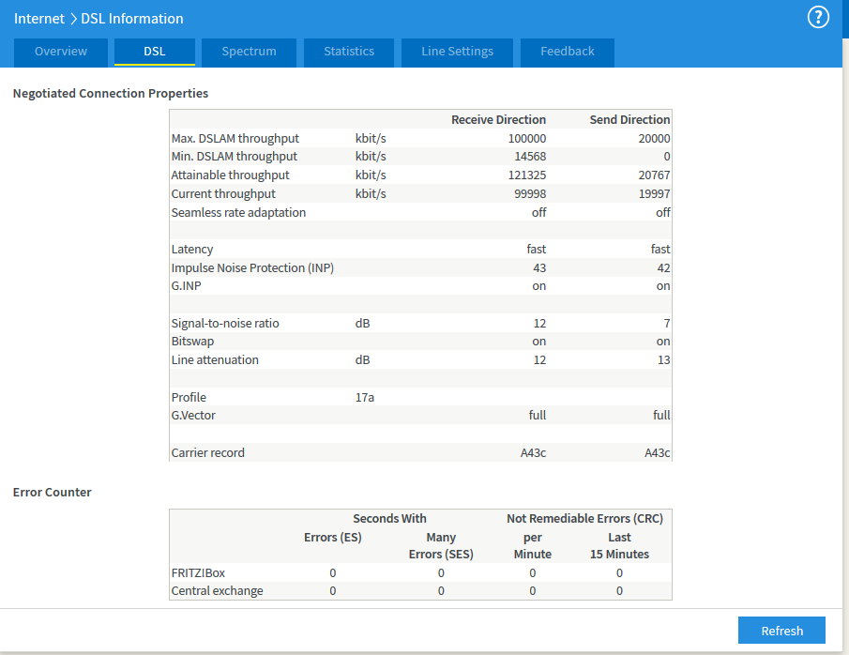Select the Receive Direction column header
This screenshot has width=849, height=655.
coord(498,120)
